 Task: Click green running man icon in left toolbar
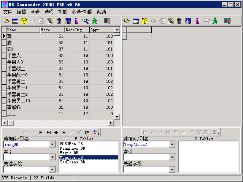pyautogui.click(x=94, y=21)
